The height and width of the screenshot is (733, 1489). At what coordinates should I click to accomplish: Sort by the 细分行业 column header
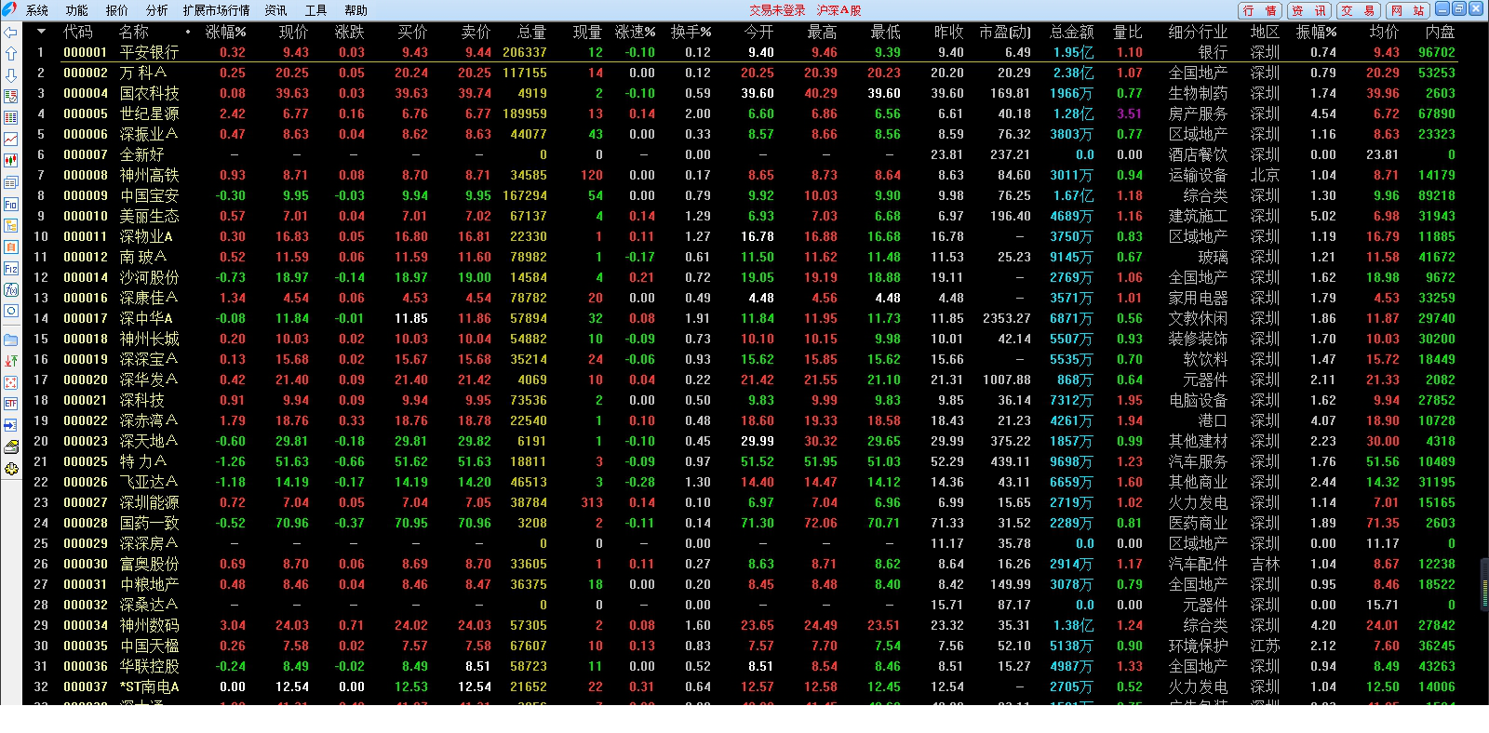[x=1198, y=32]
